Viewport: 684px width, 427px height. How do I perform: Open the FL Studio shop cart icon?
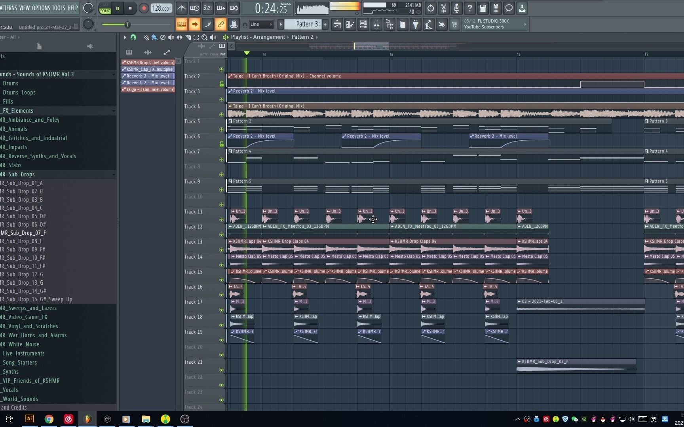point(454,25)
